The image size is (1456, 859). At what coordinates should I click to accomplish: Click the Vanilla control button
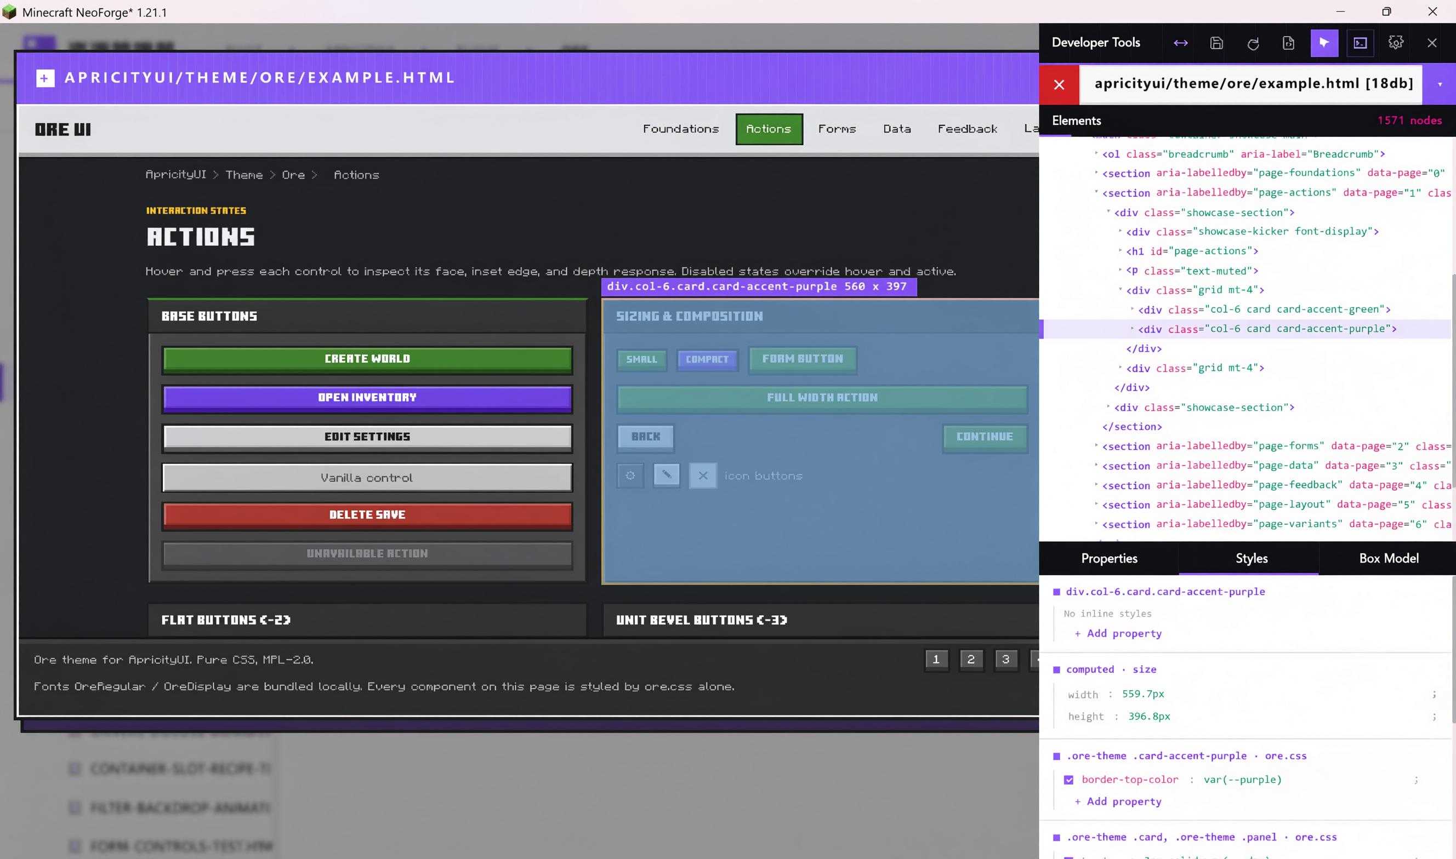click(x=367, y=478)
